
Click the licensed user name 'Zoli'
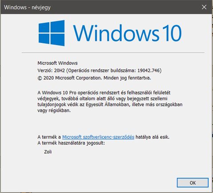click(x=48, y=152)
